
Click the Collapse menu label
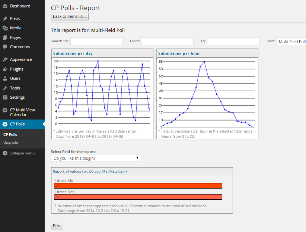[x=22, y=153]
